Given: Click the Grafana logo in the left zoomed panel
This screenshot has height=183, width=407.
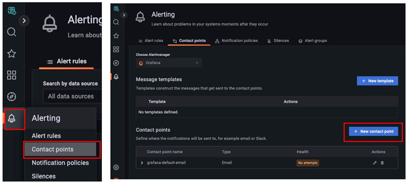Looking at the screenshot, I should [12, 10].
